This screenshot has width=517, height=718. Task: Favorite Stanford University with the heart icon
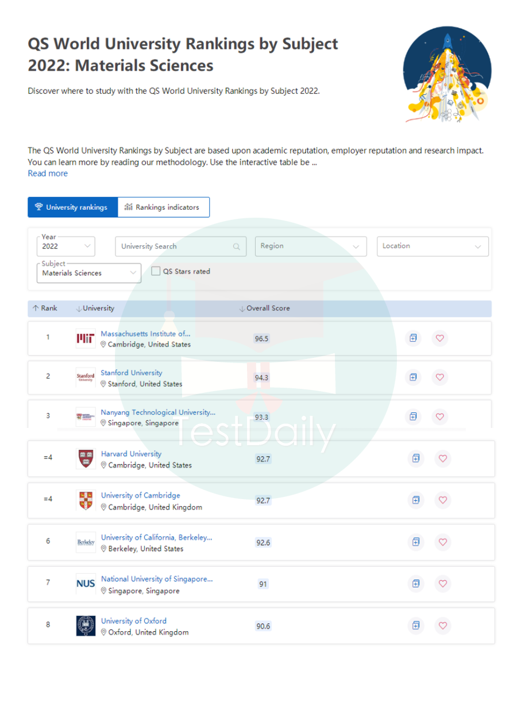(440, 377)
